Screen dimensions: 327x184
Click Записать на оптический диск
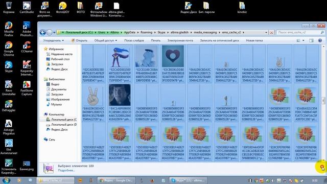point(220,40)
